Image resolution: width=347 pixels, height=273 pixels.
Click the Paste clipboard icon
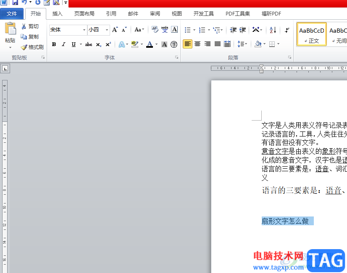pos(10,28)
